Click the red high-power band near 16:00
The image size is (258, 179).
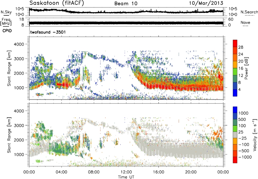tap(158, 87)
